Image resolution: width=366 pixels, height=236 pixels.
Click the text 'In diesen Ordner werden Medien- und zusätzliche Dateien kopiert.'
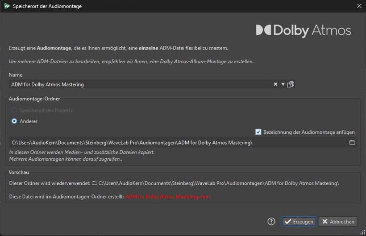pos(82,152)
